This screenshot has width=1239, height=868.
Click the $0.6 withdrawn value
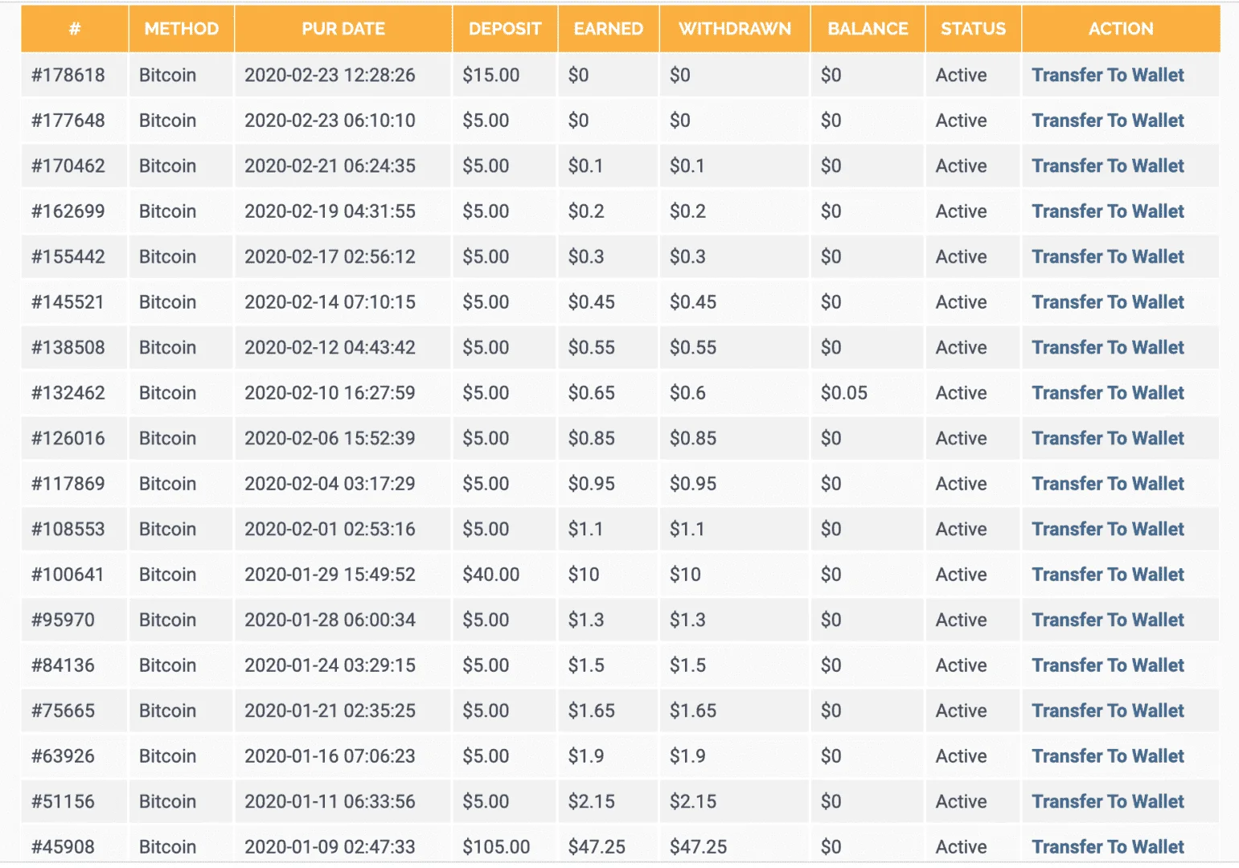point(688,393)
